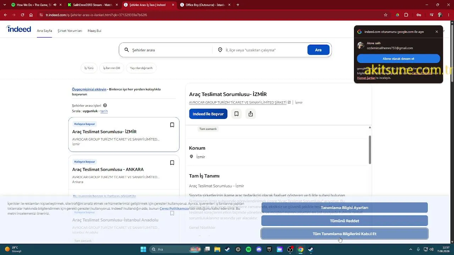Mute the How We Do tab audio
Image resolution: width=454 pixels, height=255 pixels.
point(55,5)
